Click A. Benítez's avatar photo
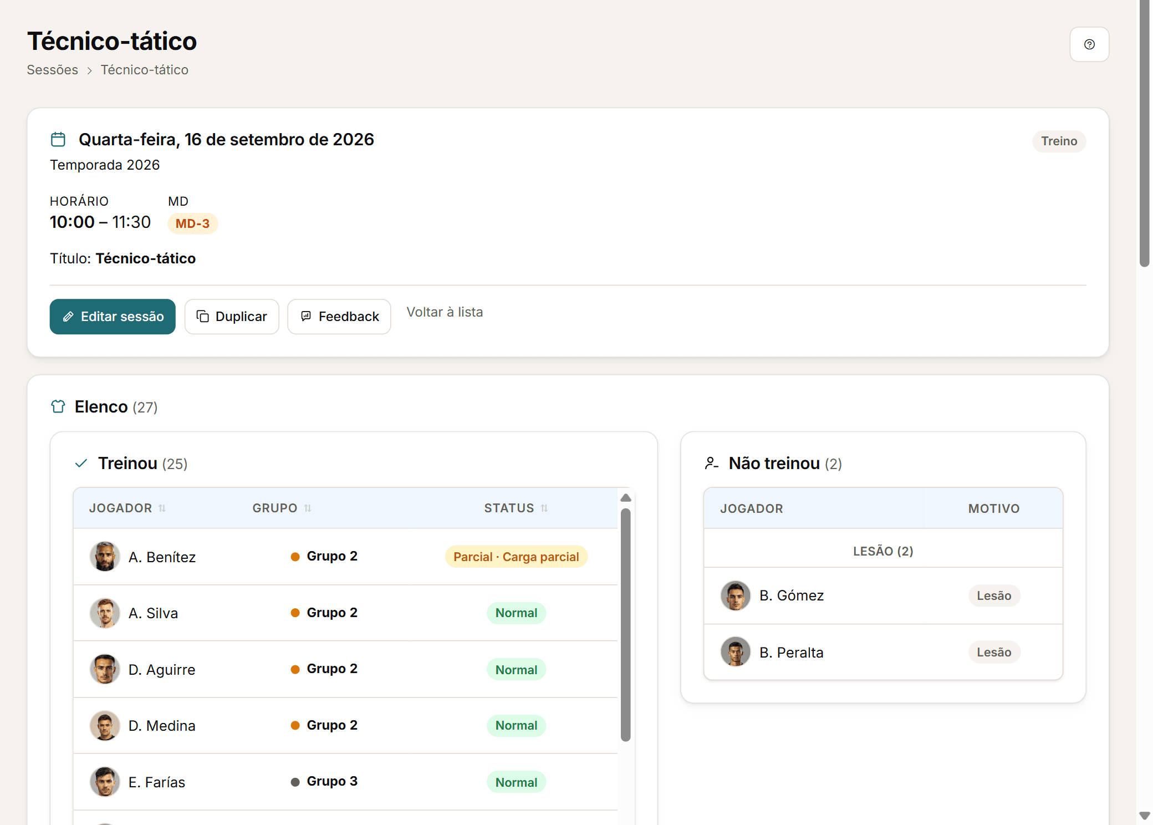 [x=105, y=556]
